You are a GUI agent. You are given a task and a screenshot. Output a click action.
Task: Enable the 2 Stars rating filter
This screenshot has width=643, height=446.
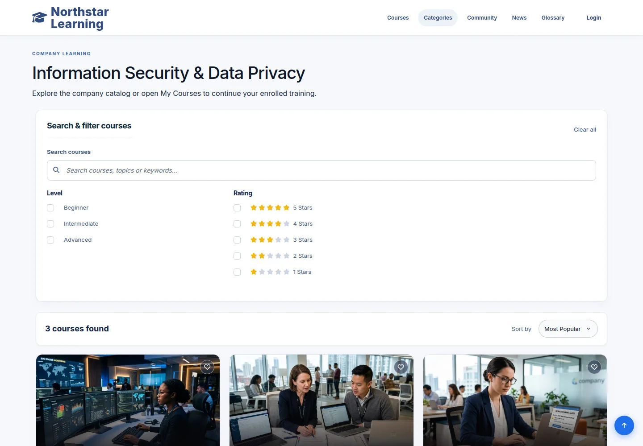[237, 256]
